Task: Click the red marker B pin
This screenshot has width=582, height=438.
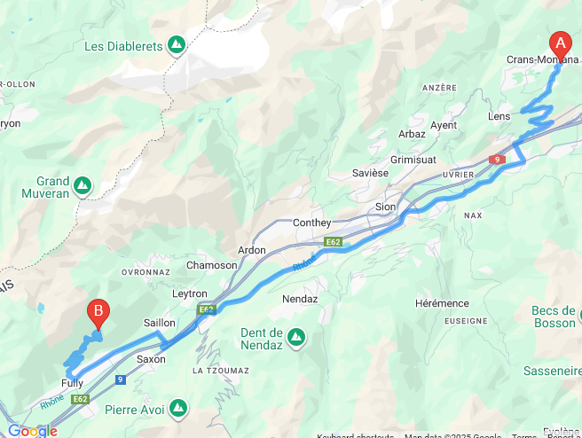Action: 98,315
